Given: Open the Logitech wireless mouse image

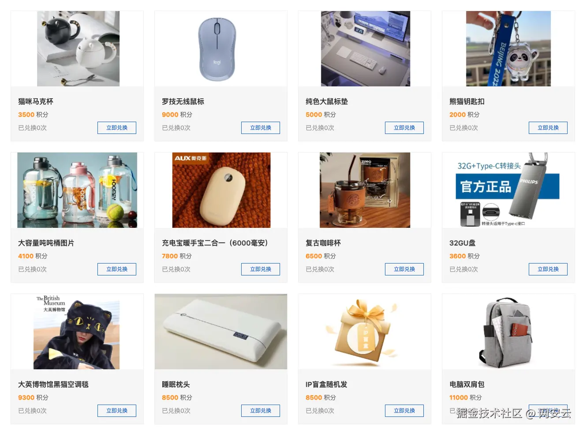Looking at the screenshot, I should pos(217,49).
